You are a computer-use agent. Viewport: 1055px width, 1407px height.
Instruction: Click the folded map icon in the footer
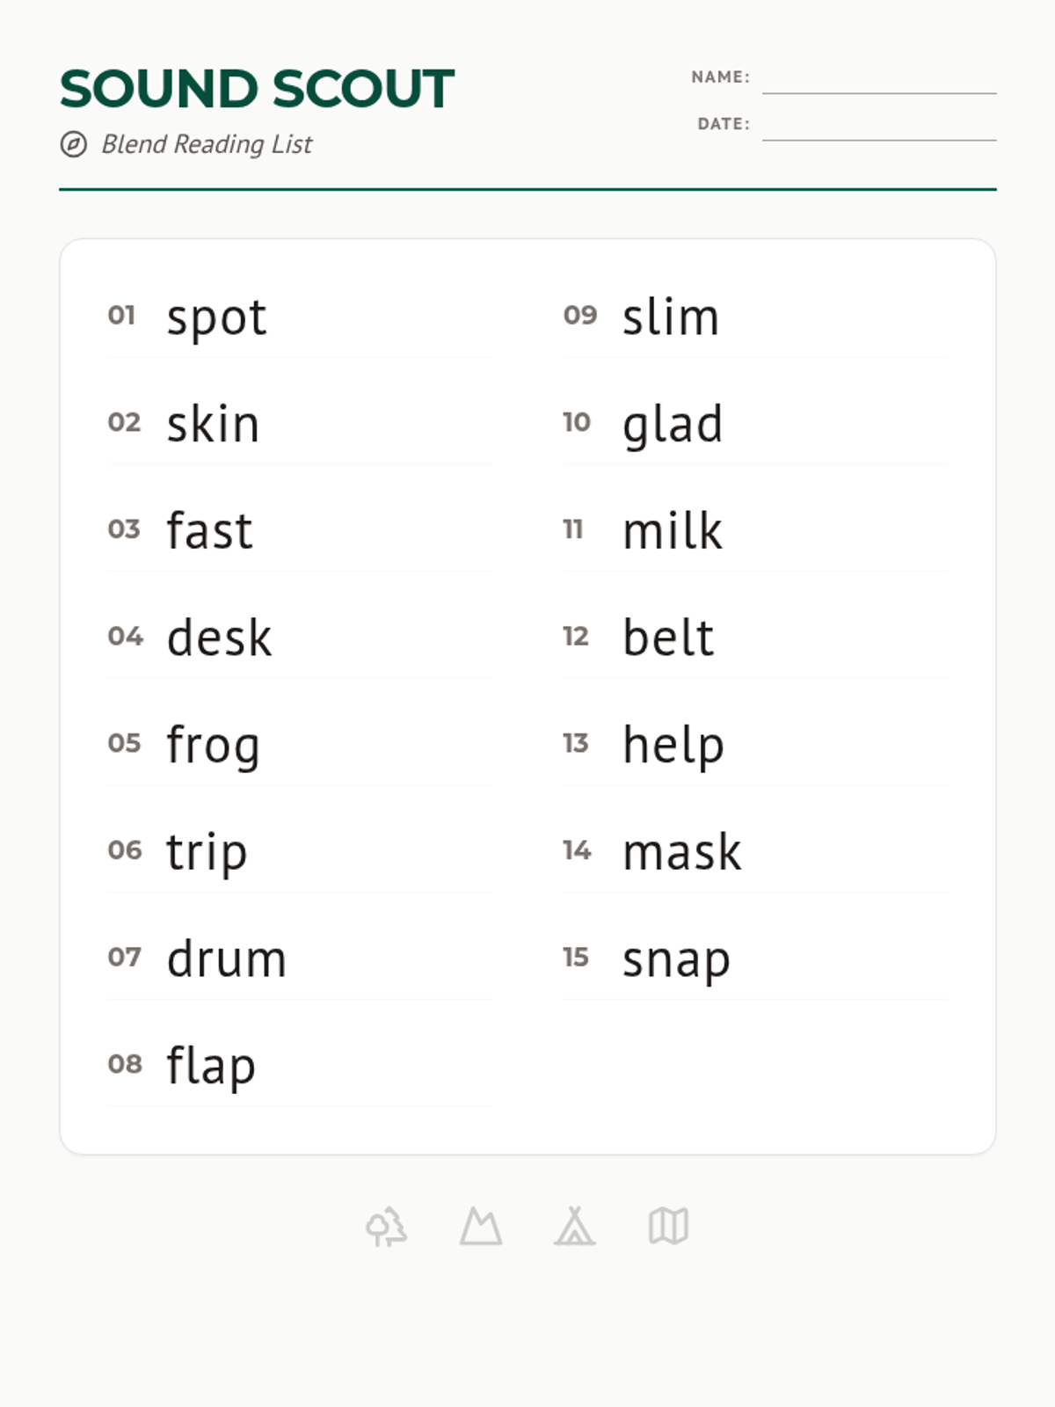click(x=668, y=1226)
